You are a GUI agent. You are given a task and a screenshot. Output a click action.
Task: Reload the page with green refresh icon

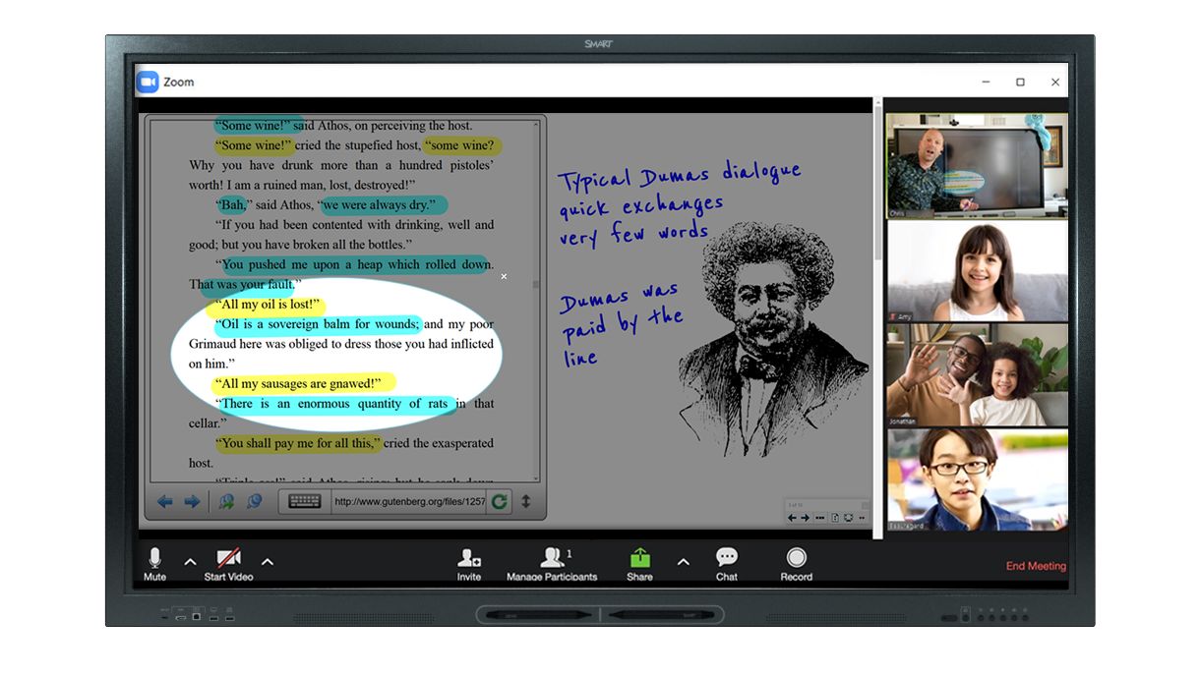(x=500, y=502)
